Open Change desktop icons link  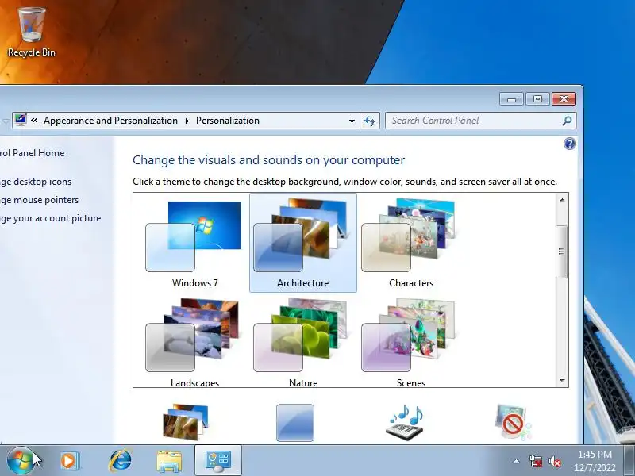pos(36,182)
